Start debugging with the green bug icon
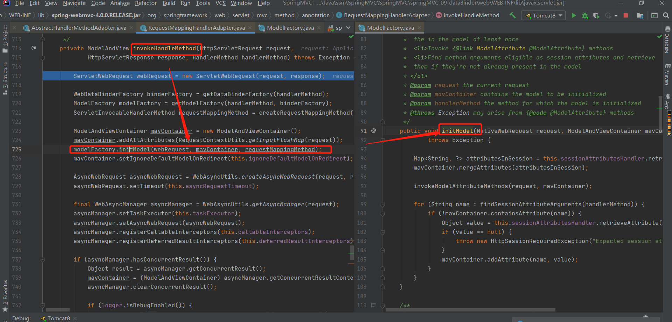 tap(585, 15)
